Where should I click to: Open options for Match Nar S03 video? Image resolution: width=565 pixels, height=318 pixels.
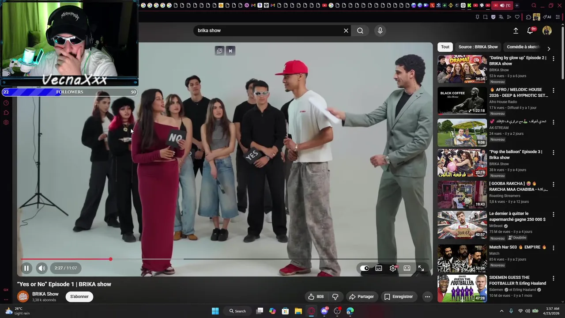pos(554,248)
